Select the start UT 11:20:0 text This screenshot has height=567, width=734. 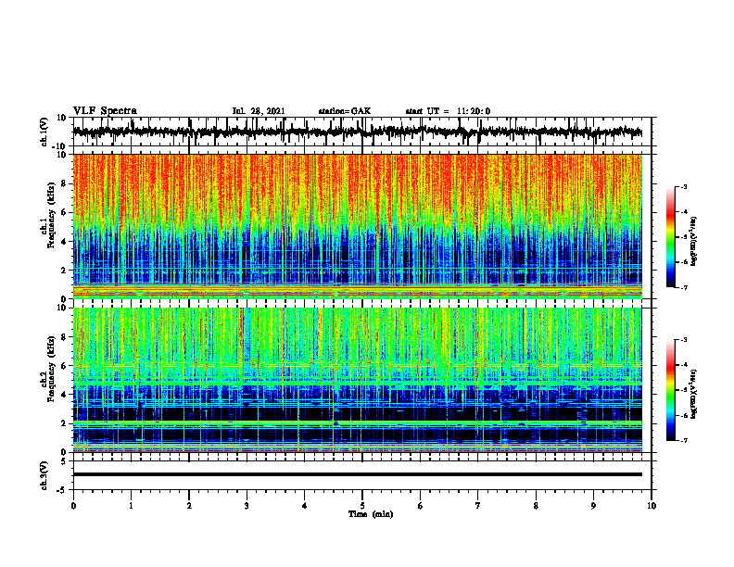tap(448, 111)
